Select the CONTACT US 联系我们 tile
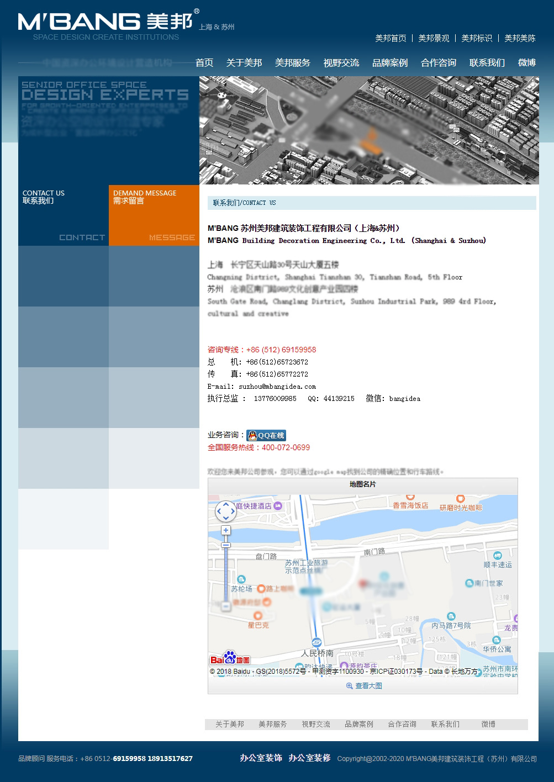 (x=64, y=215)
